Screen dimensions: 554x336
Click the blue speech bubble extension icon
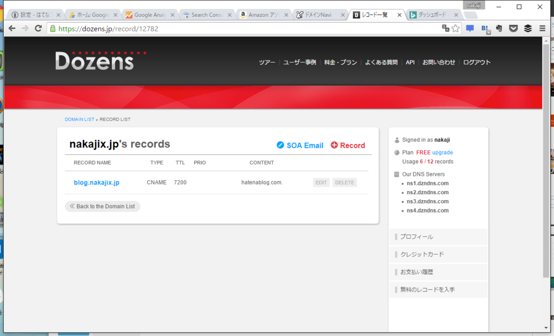(x=470, y=29)
